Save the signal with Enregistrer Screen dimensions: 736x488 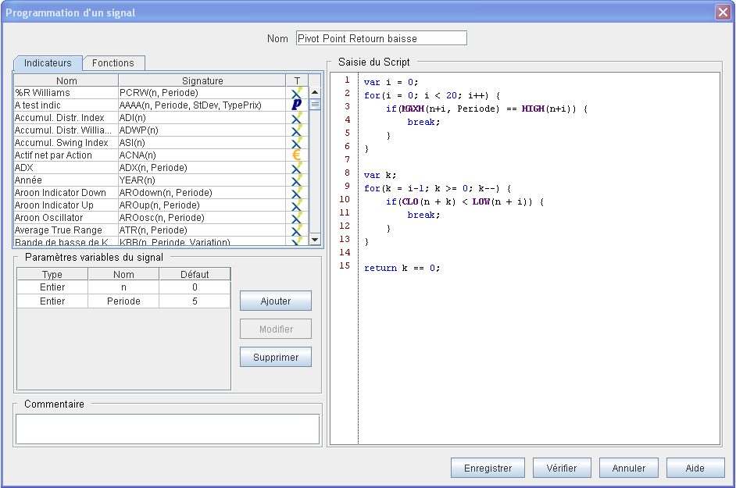coord(488,468)
